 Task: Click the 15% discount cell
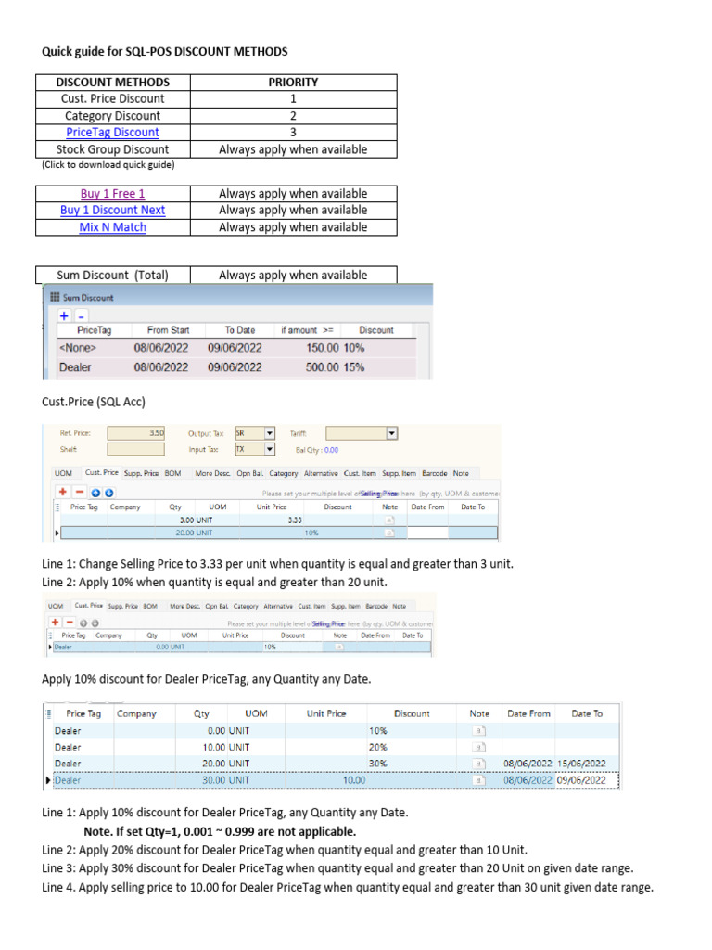tap(354, 367)
